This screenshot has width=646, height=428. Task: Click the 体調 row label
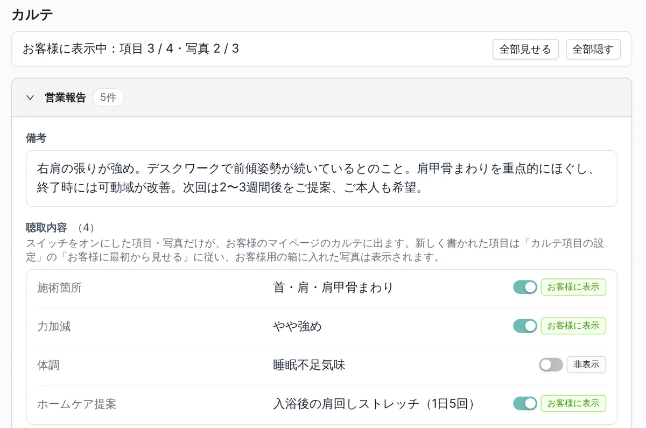click(x=48, y=365)
